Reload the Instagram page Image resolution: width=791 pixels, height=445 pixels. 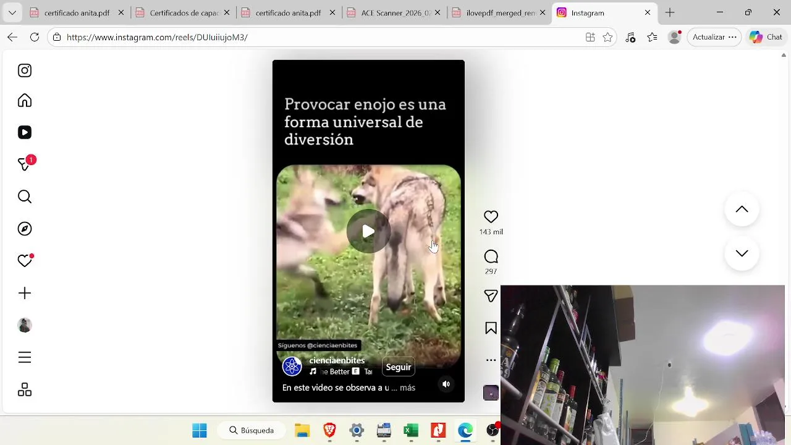[35, 37]
